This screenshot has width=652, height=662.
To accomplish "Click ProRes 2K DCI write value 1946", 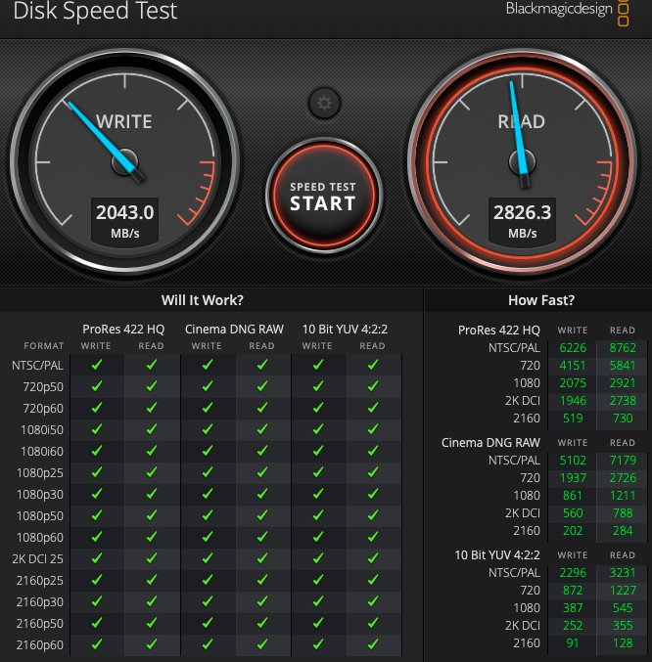I will click(573, 401).
